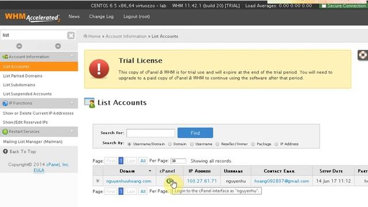Sort by the cPanel column header
368x207 pixels.
(167, 171)
